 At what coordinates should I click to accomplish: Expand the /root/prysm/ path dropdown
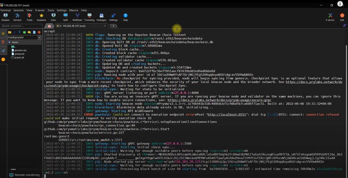point(39,38)
